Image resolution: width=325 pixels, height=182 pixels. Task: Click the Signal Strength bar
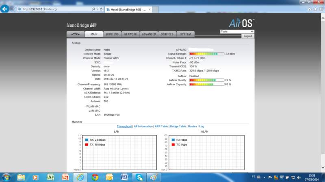[x=207, y=54]
